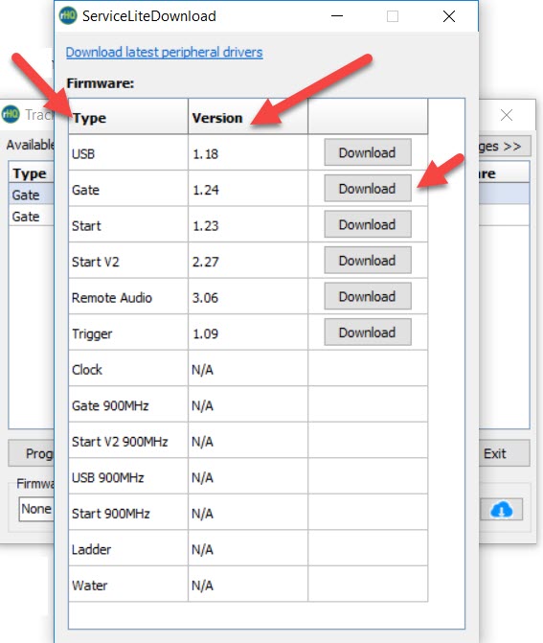Click the Prog button in background window
543x643 pixels.
(x=31, y=453)
